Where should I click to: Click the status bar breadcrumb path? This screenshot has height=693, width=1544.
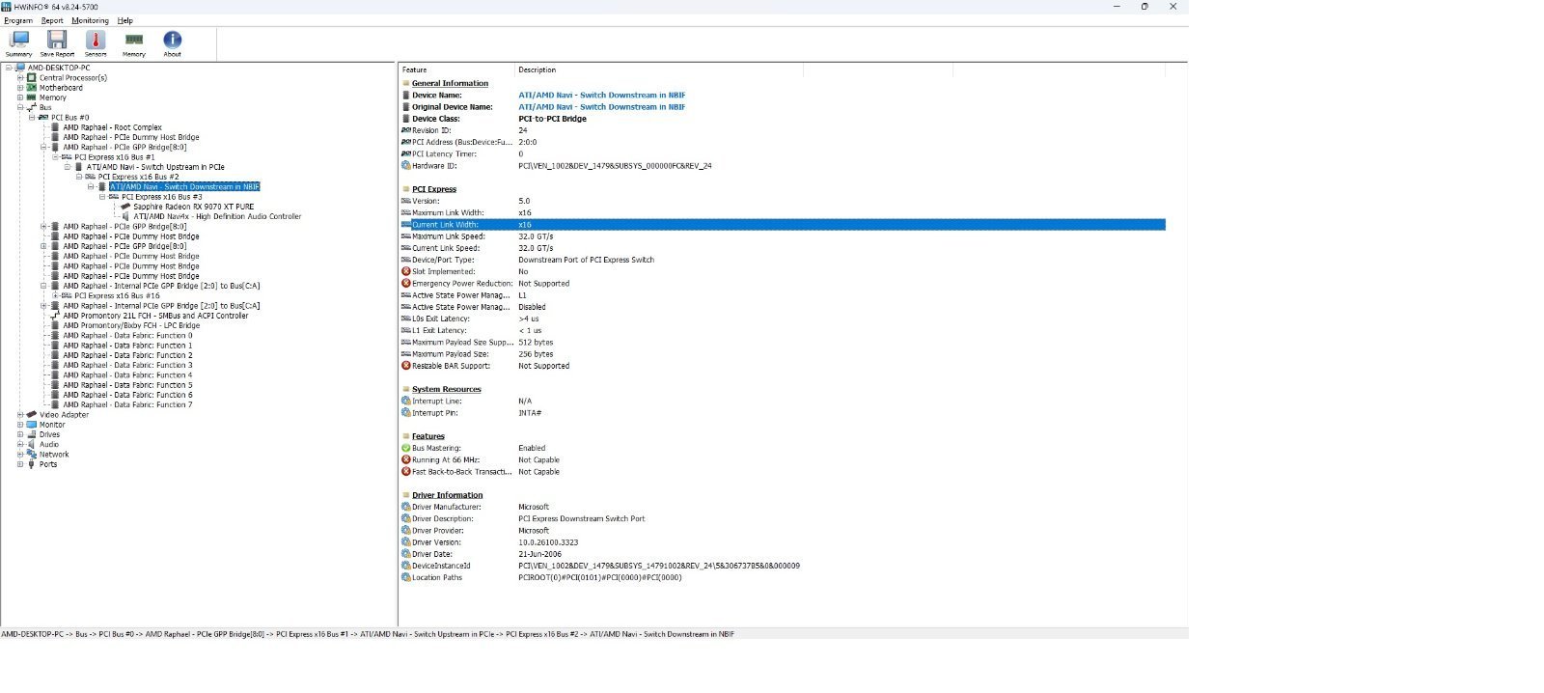368,634
